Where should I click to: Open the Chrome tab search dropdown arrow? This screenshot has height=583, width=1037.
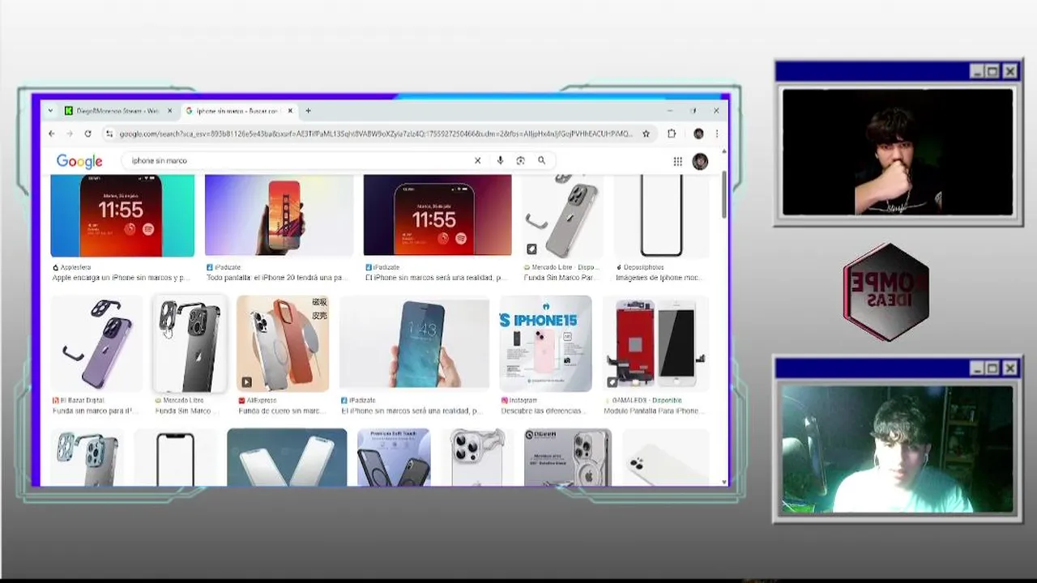click(x=50, y=111)
